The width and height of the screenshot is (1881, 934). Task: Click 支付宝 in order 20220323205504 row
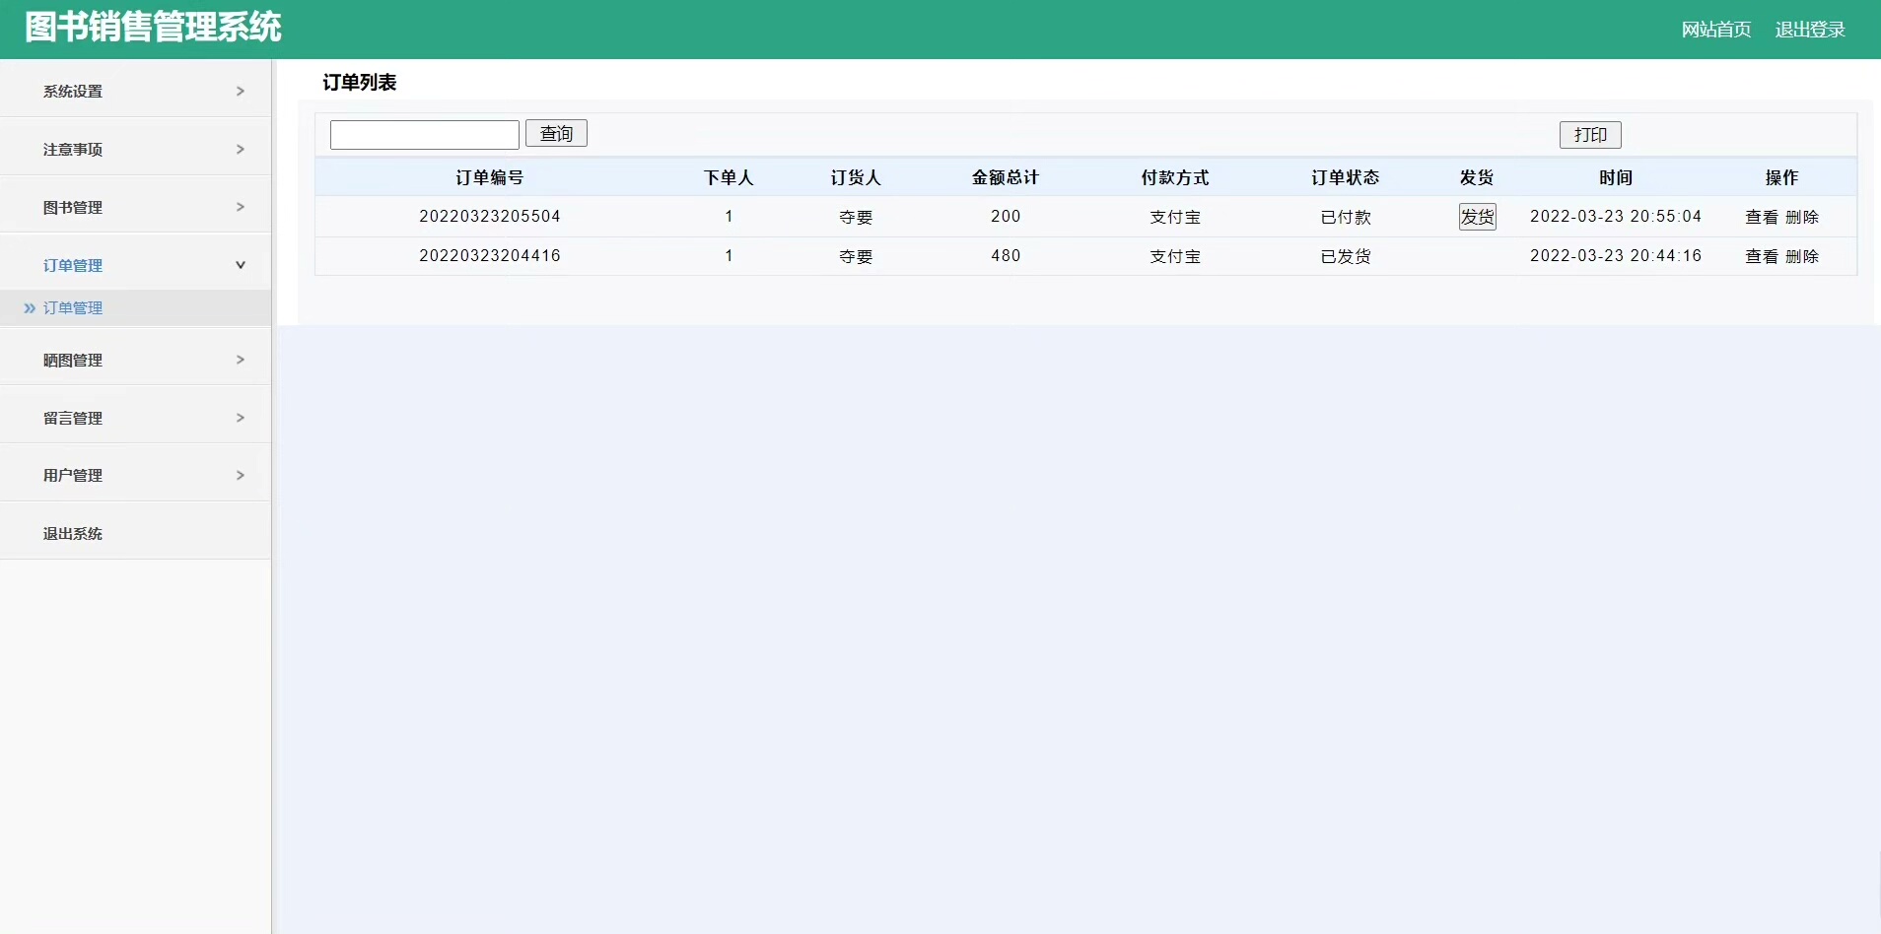[x=1175, y=217]
